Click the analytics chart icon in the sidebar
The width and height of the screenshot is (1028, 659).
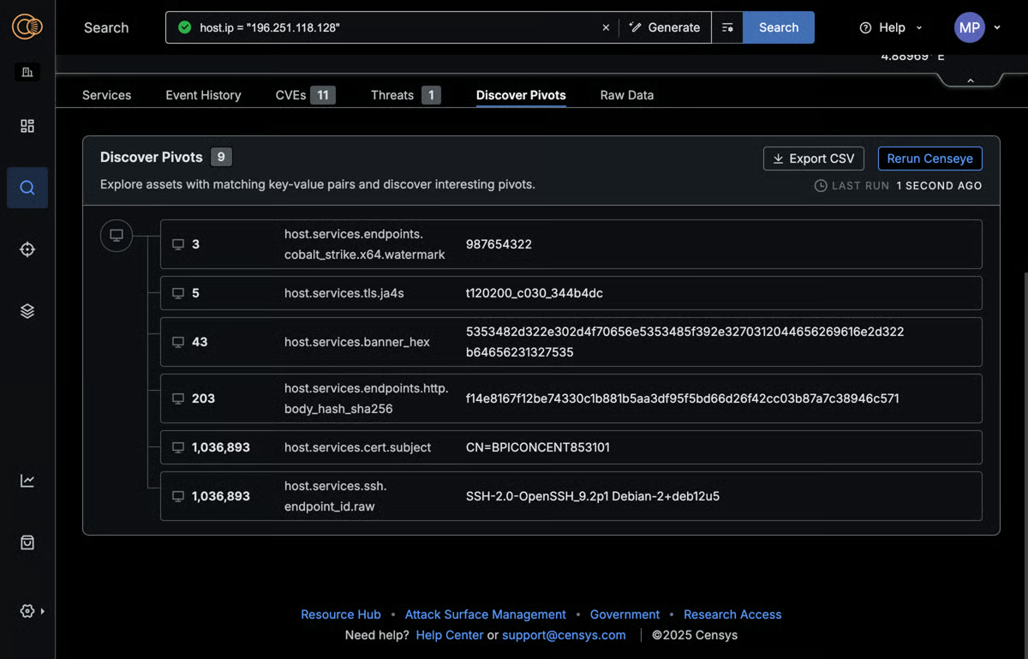pos(27,481)
